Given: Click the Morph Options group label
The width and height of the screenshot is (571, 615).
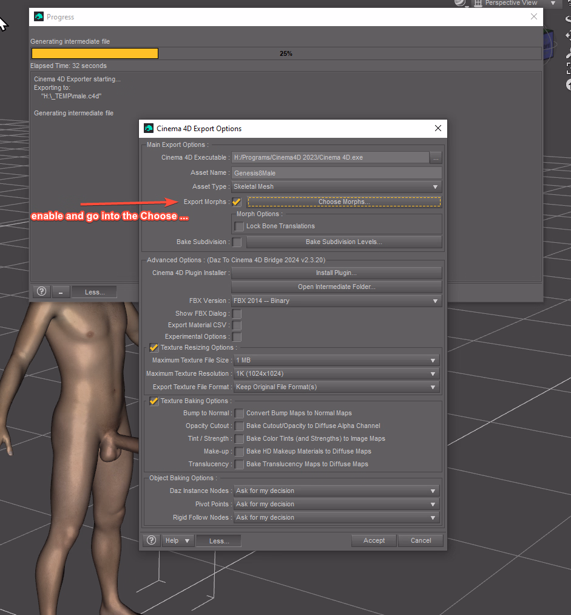Looking at the screenshot, I should (260, 214).
